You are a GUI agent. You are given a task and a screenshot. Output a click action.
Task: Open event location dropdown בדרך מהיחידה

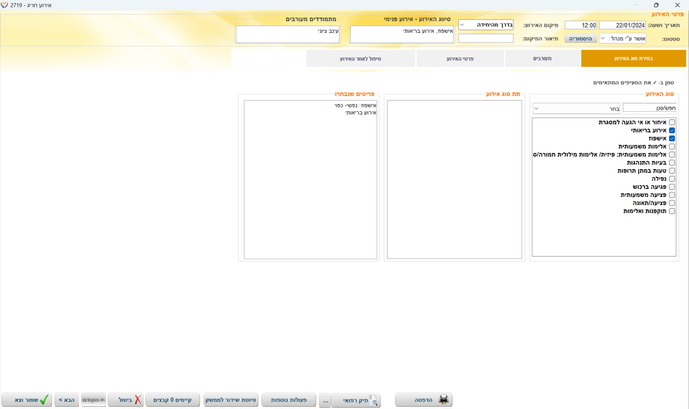462,25
